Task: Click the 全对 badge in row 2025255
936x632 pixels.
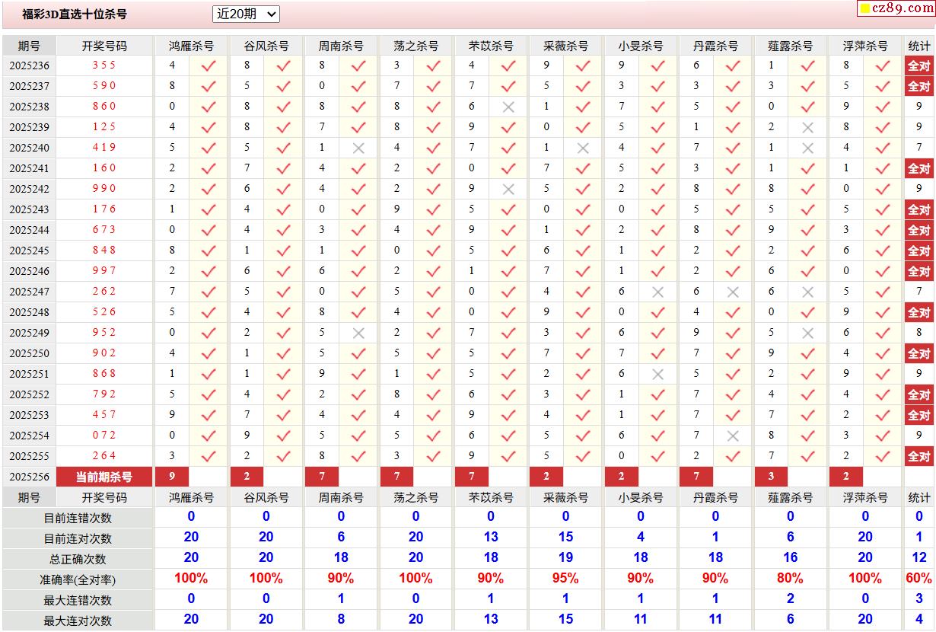Action: (x=918, y=456)
